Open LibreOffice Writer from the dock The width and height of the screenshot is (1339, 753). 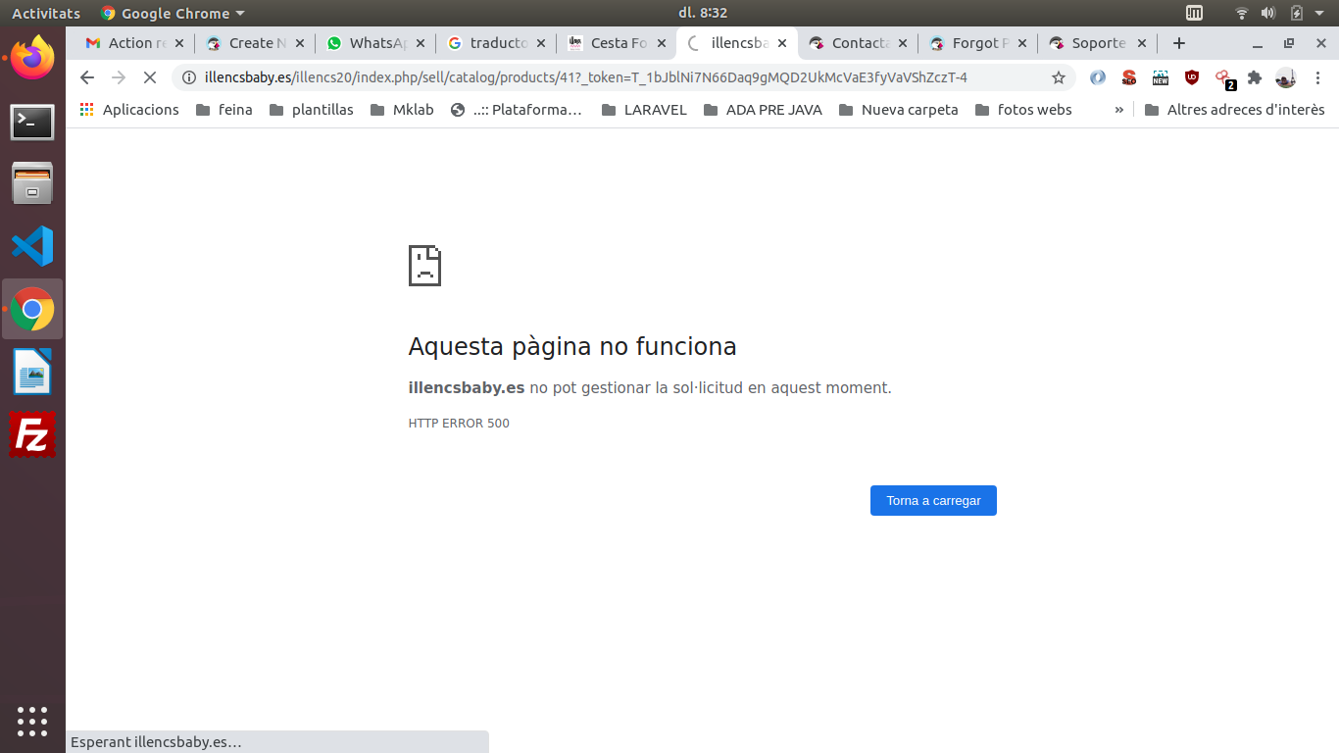click(x=32, y=373)
